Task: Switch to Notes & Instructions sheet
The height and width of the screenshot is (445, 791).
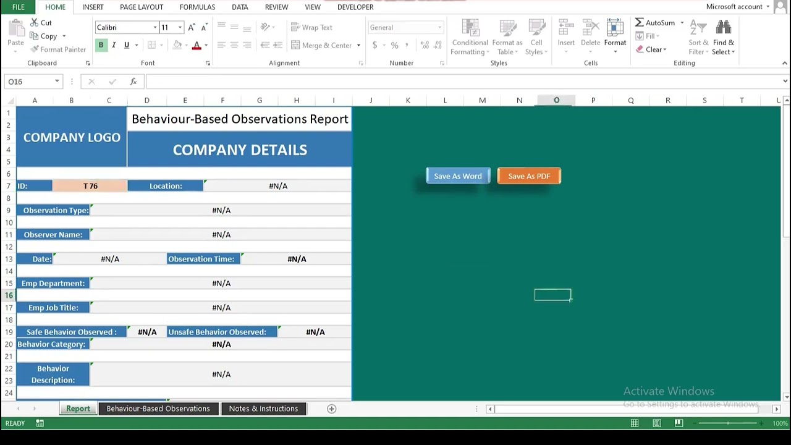Action: tap(263, 409)
